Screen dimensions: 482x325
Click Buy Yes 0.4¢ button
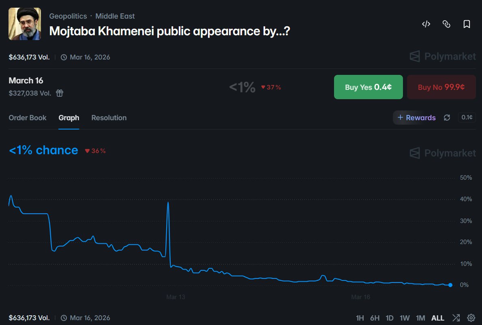(368, 87)
